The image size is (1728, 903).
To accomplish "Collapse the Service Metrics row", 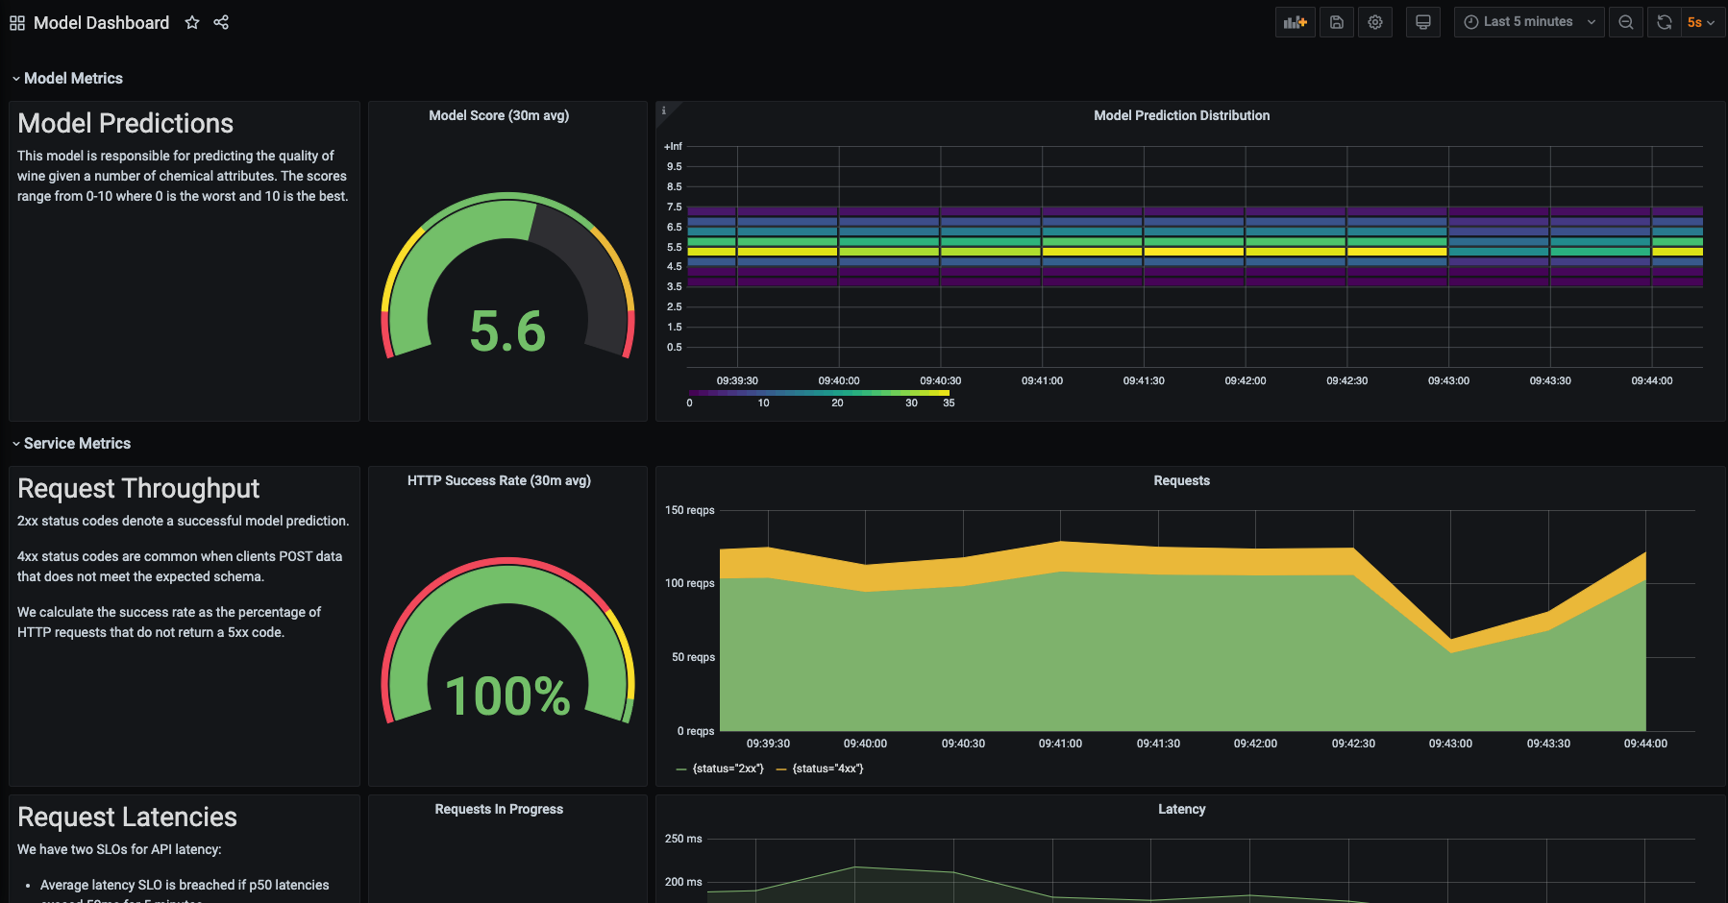I will (71, 443).
